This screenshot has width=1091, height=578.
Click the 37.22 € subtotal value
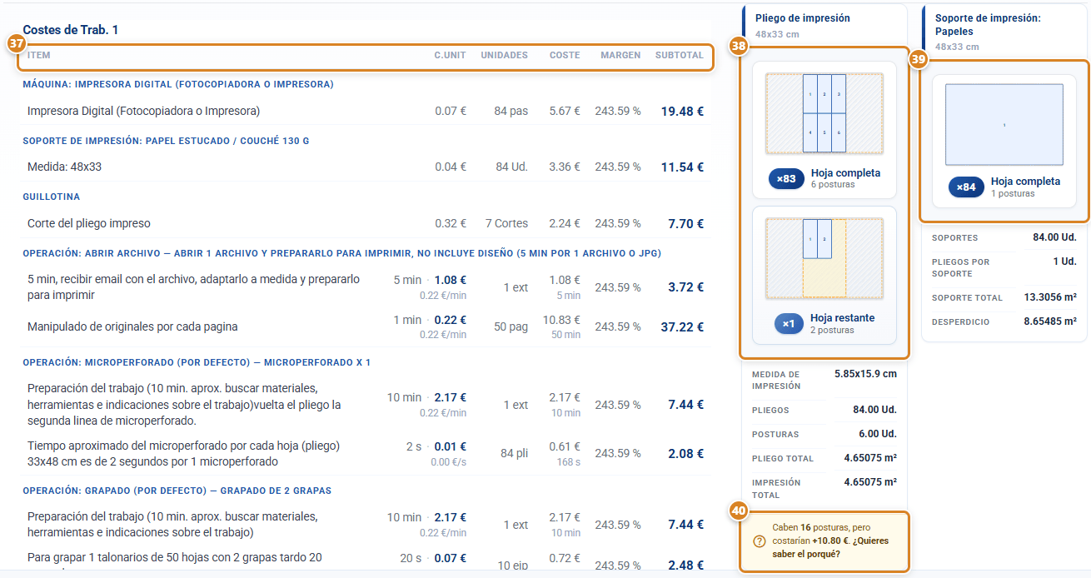(x=682, y=326)
